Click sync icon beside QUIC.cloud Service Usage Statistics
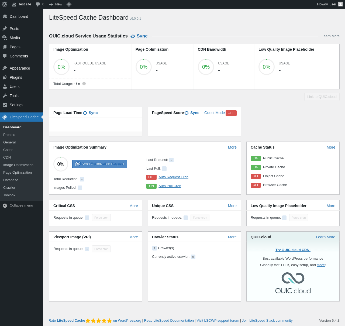 click(x=133, y=36)
